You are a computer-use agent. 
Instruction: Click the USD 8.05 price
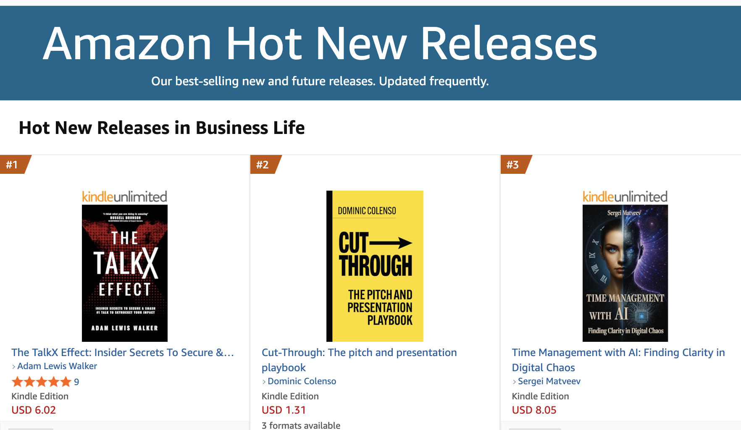click(x=534, y=410)
